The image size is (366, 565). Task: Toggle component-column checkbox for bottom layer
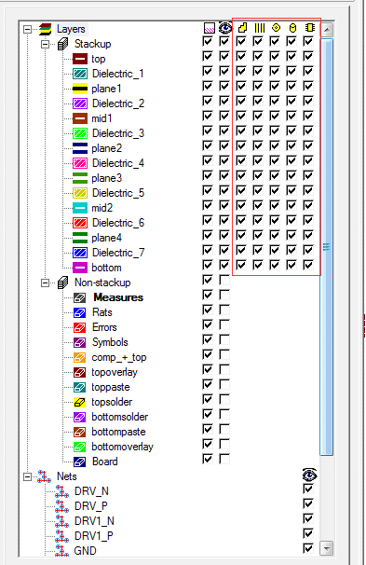308,266
